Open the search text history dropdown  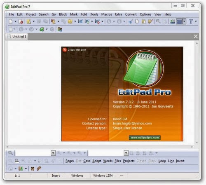tap(53, 153)
